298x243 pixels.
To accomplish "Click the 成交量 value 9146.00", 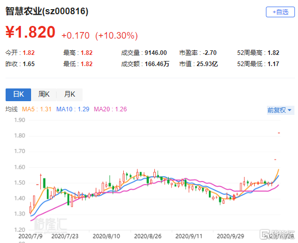I will tap(156, 53).
